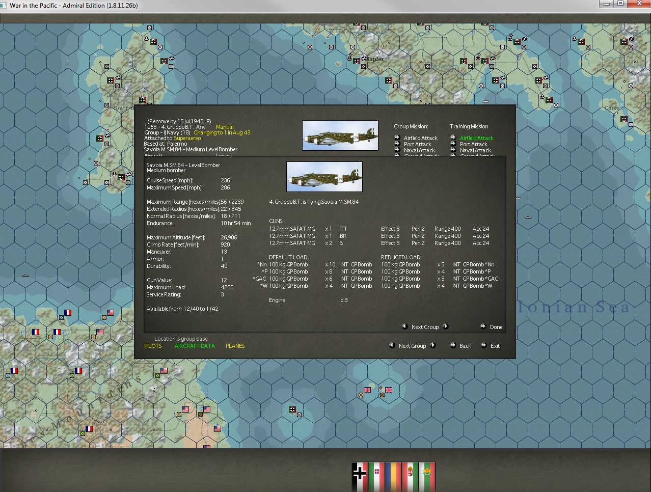
Task: Maximize the War in the Pacific window
Action: click(620, 4)
